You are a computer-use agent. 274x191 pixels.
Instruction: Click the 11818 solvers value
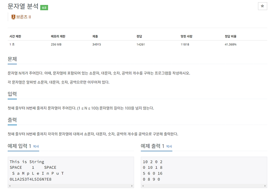coord(185,45)
